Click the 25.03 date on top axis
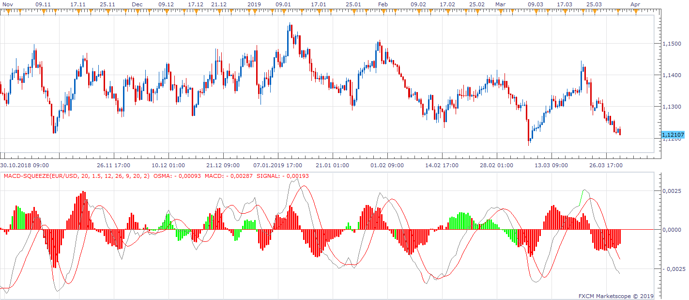The width and height of the screenshot is (689, 300). pos(594,4)
